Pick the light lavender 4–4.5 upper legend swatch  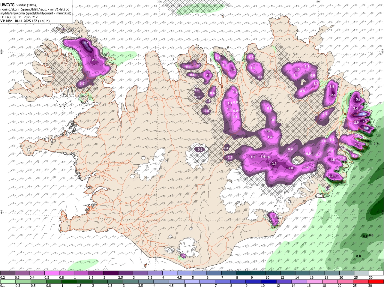click(169, 273)
